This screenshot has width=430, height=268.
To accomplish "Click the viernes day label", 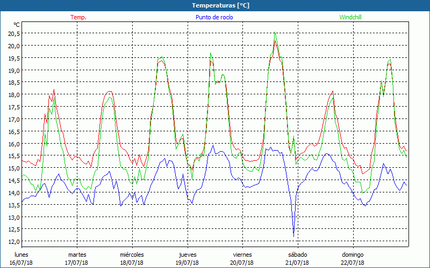I will point(242,255).
